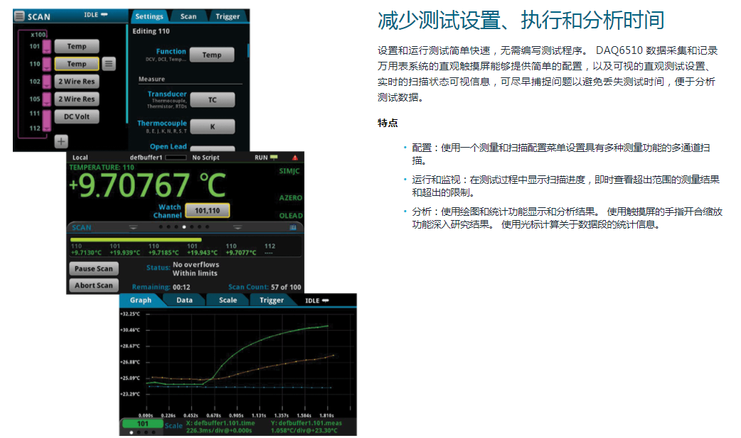Screen dimensions: 741x438
Task: Click the Pause Scan button
Action: [94, 268]
